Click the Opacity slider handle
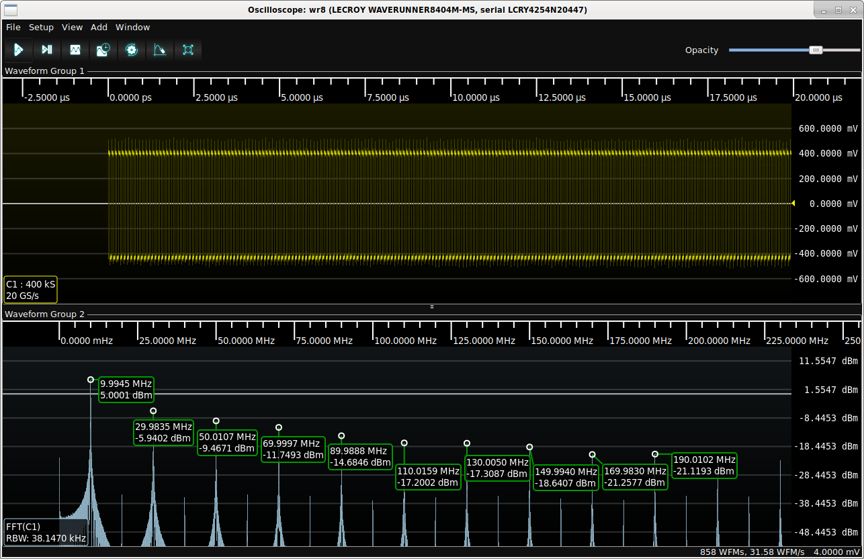 [x=816, y=50]
